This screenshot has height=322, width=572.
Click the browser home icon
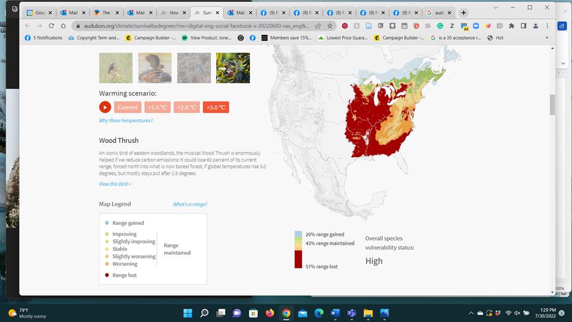tap(64, 26)
